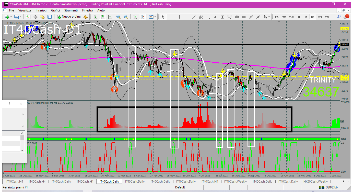
Task: Open the Profiles toolbar icon
Action: [17, 17]
